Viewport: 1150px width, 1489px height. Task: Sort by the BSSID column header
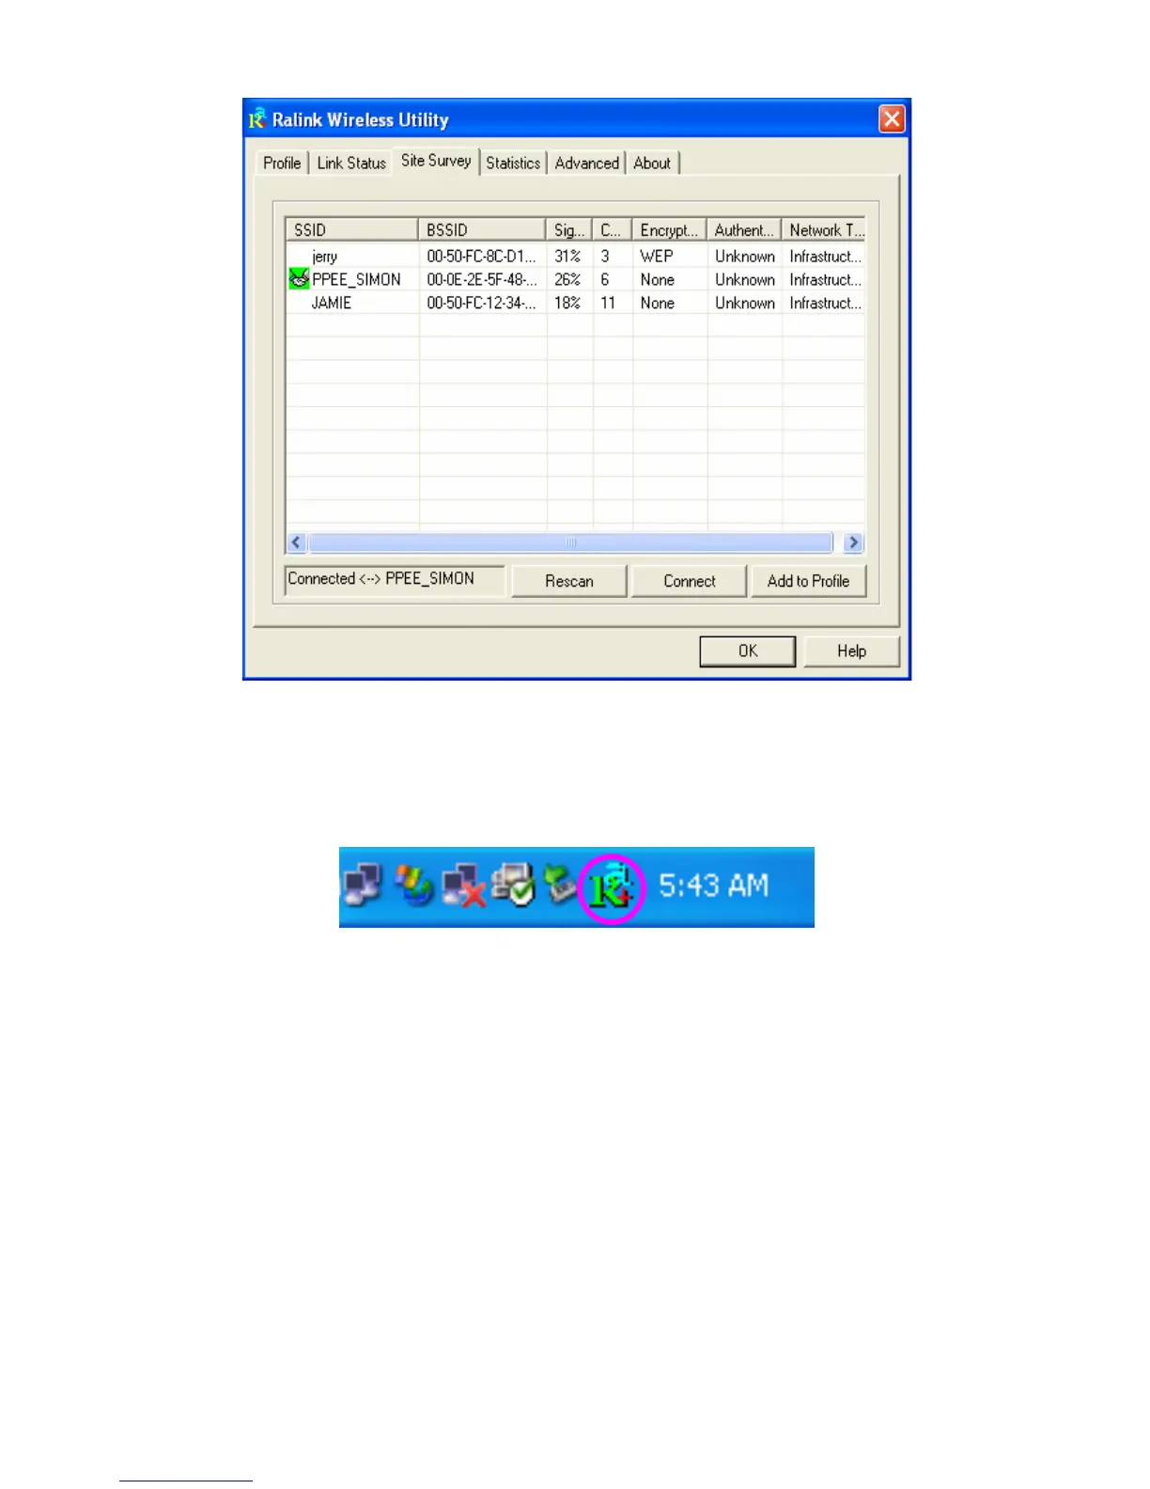click(482, 229)
